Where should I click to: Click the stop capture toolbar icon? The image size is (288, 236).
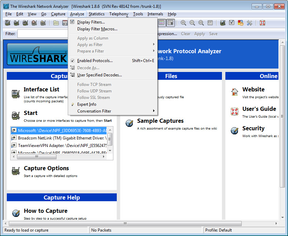coord(34,23)
